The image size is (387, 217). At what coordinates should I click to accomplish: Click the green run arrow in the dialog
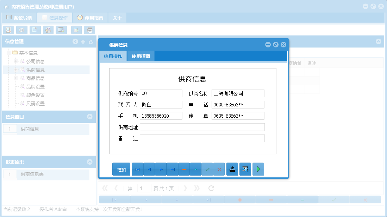[x=258, y=169]
